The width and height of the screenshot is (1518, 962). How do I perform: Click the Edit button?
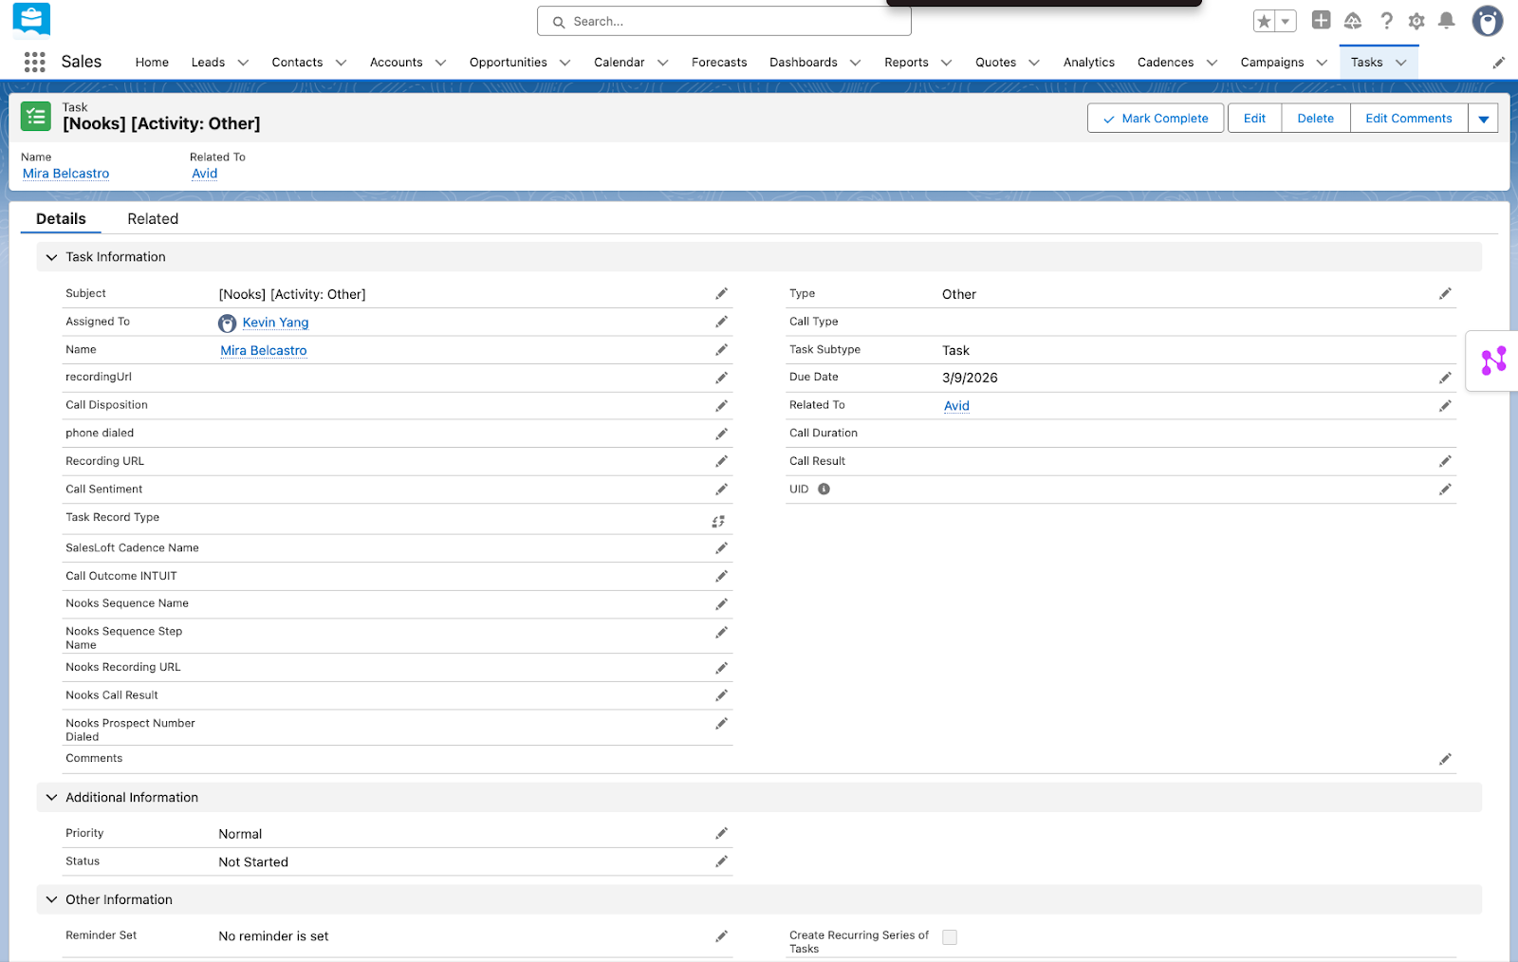pos(1254,119)
